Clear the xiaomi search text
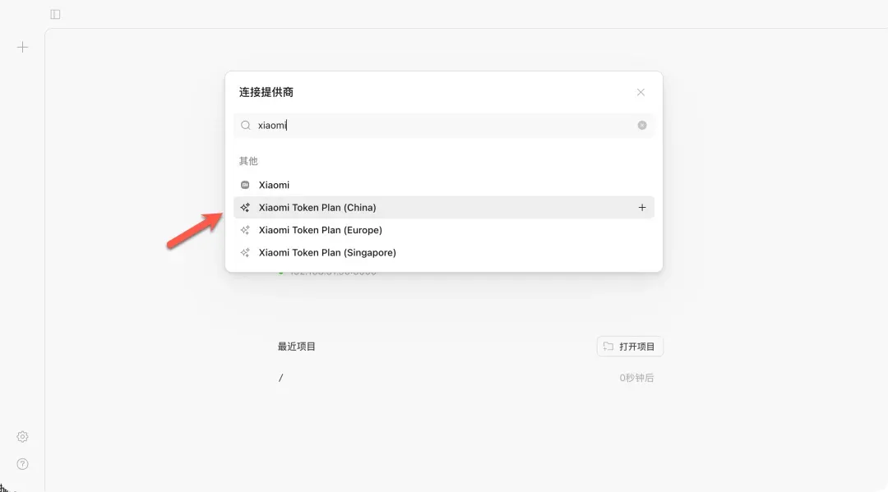This screenshot has height=492, width=888. [x=642, y=126]
